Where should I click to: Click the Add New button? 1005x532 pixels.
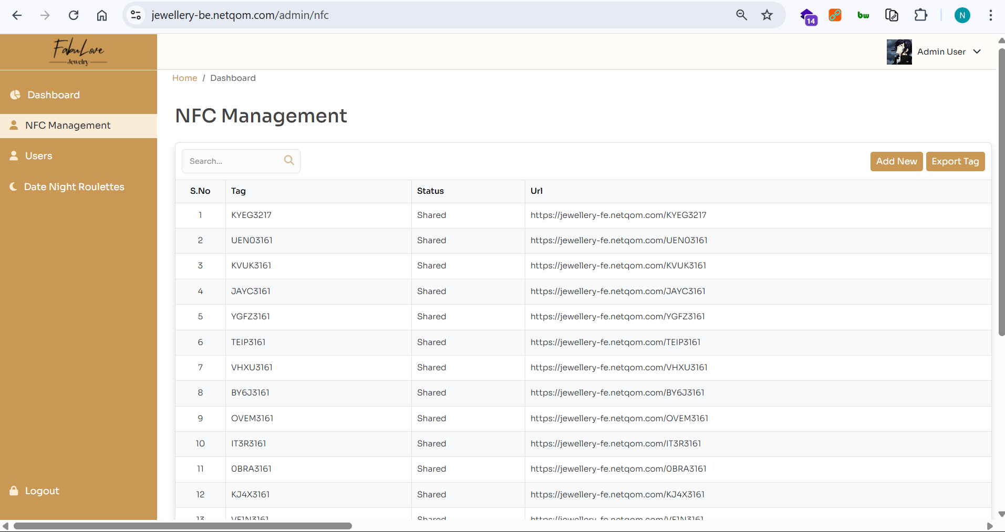(x=896, y=161)
